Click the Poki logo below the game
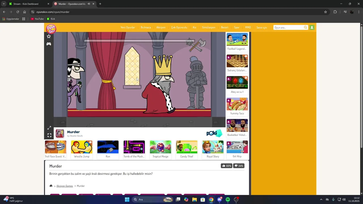Viewport: 363px width, 204px height. pos(214,133)
